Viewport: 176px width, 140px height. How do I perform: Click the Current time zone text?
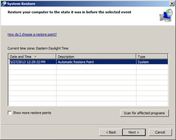tap(38, 48)
